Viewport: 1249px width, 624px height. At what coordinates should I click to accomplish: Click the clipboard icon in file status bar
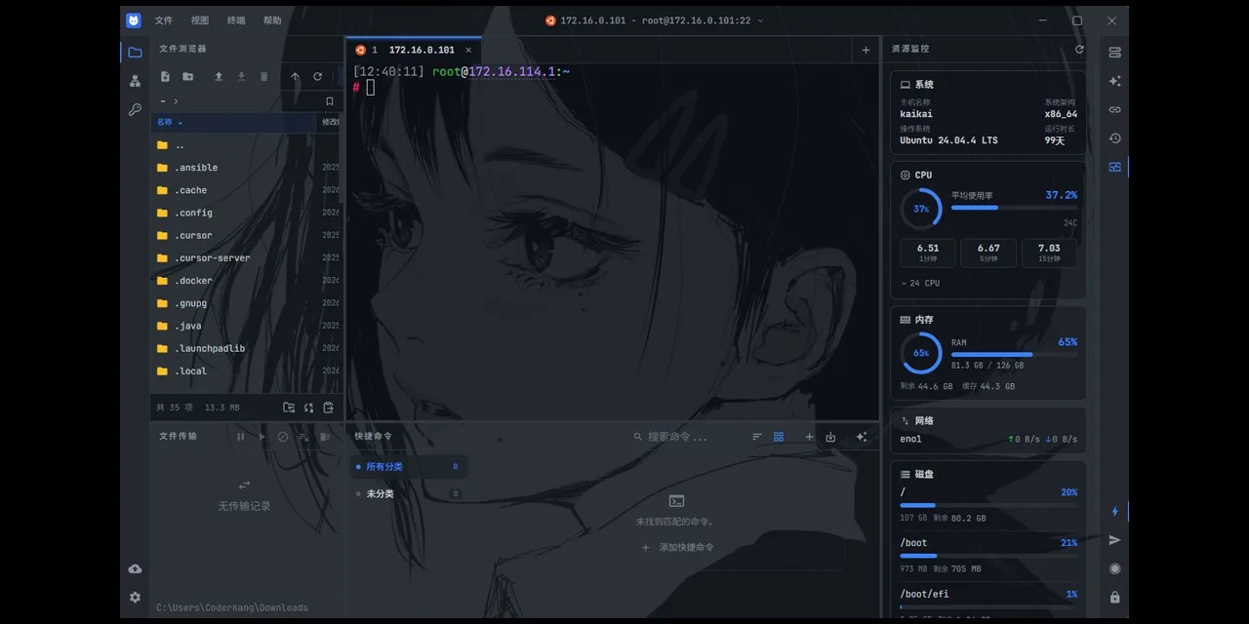pyautogui.click(x=328, y=408)
